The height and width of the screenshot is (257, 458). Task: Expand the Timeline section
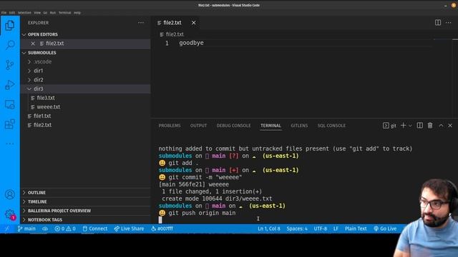[x=85, y=201]
